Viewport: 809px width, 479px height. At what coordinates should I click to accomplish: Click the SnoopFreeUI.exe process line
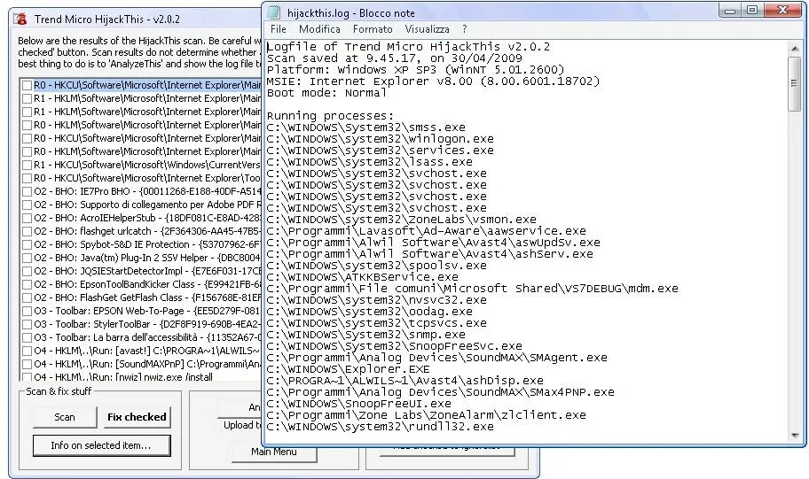click(358, 404)
